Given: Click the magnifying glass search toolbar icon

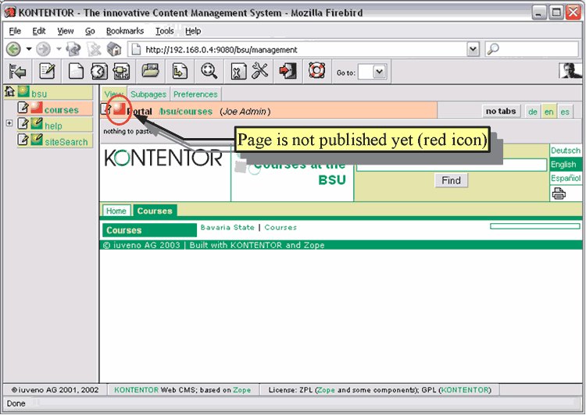Looking at the screenshot, I should (209, 72).
